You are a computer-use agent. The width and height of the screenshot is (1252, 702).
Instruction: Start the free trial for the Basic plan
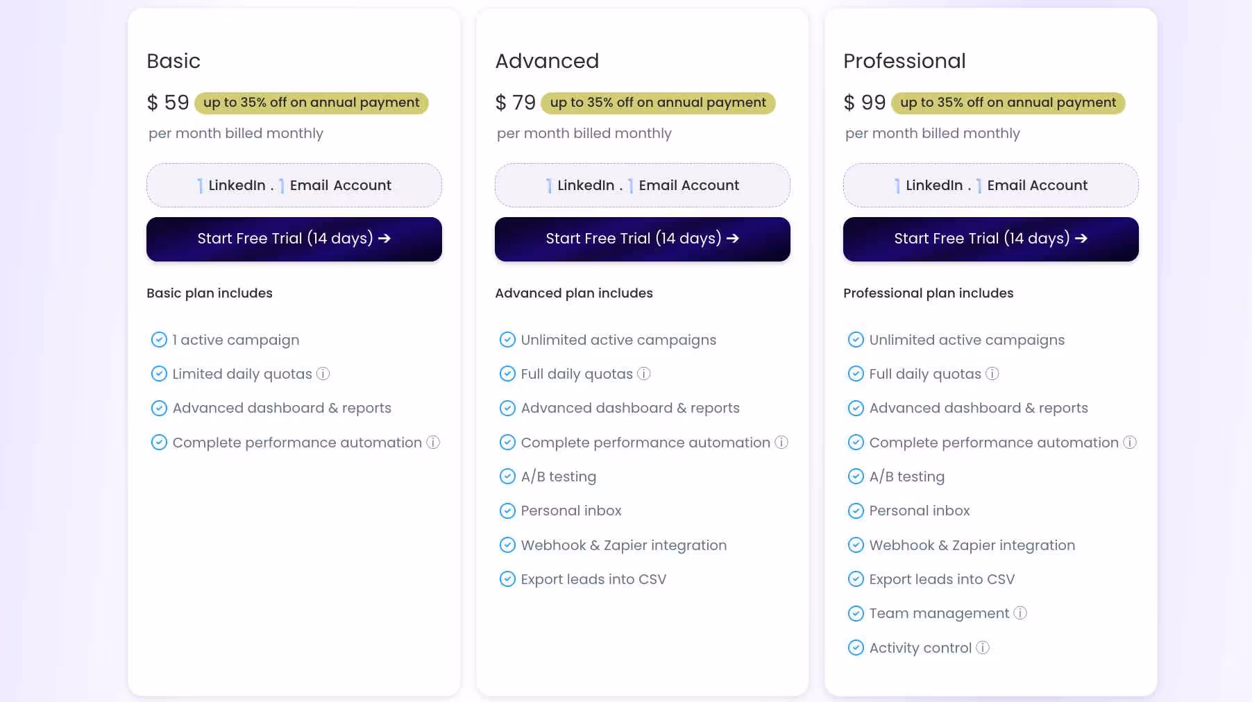pos(294,239)
